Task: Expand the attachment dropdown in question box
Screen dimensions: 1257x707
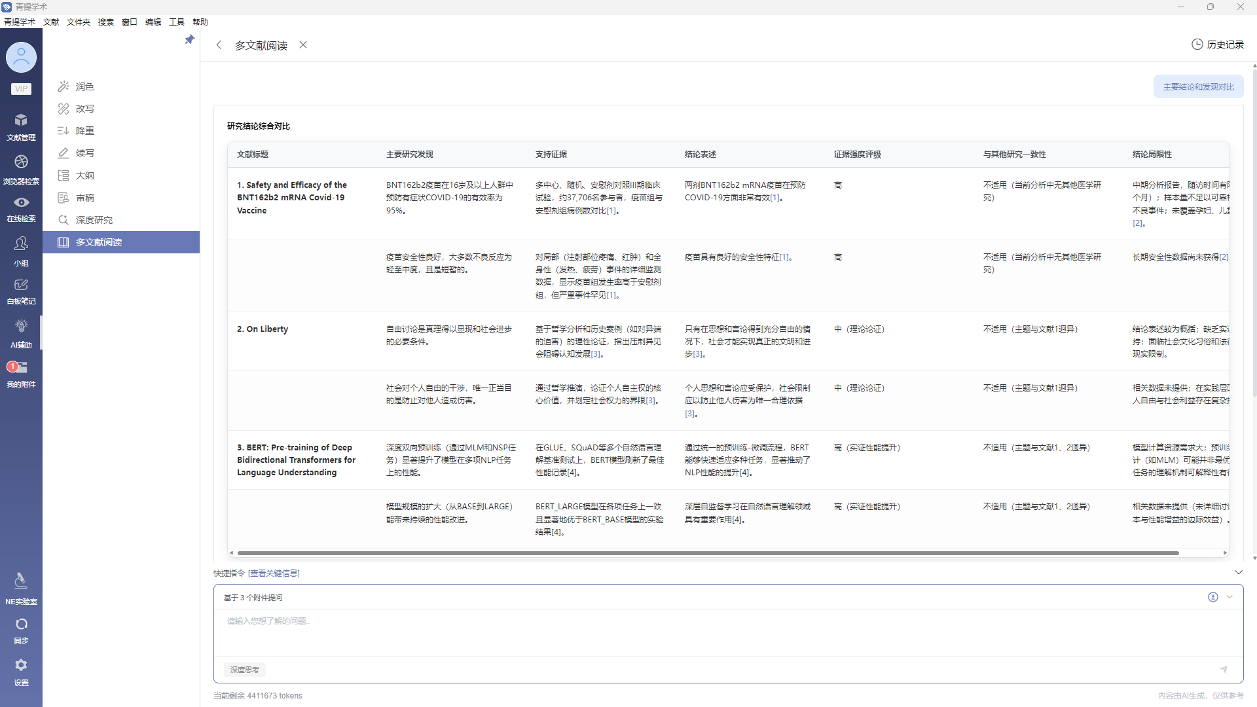Action: (x=1230, y=597)
